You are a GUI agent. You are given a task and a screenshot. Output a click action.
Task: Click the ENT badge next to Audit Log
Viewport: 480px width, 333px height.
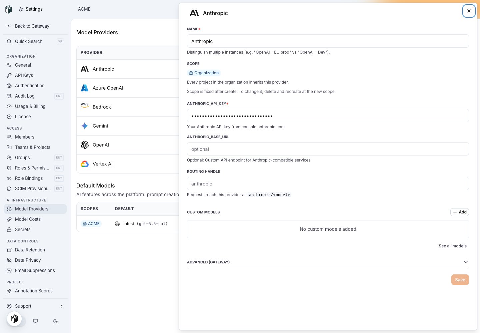(x=59, y=96)
